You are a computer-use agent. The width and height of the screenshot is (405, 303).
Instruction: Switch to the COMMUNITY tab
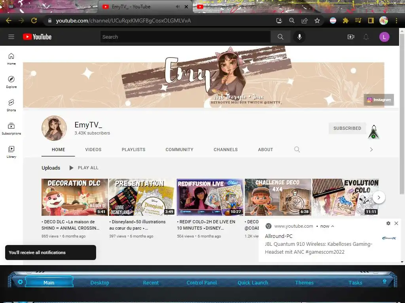click(x=179, y=150)
